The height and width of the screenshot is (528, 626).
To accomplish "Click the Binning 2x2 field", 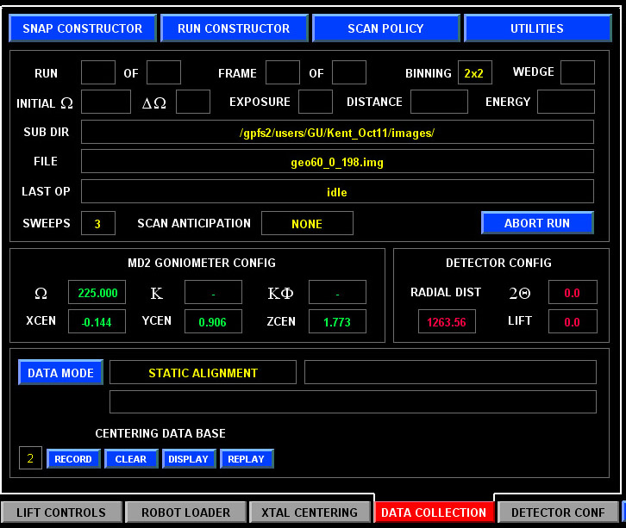I will pyautogui.click(x=474, y=73).
